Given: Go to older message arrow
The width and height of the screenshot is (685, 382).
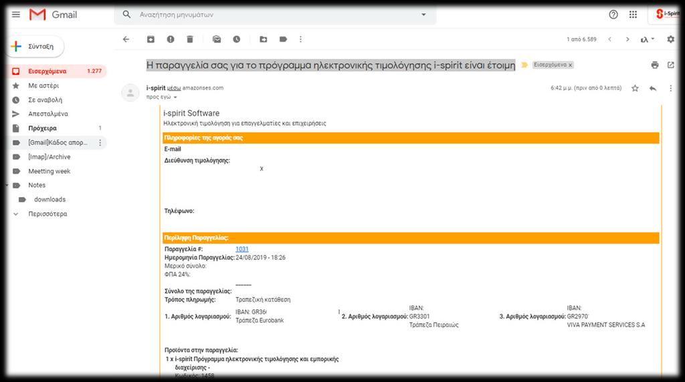Looking at the screenshot, I should click(x=627, y=39).
